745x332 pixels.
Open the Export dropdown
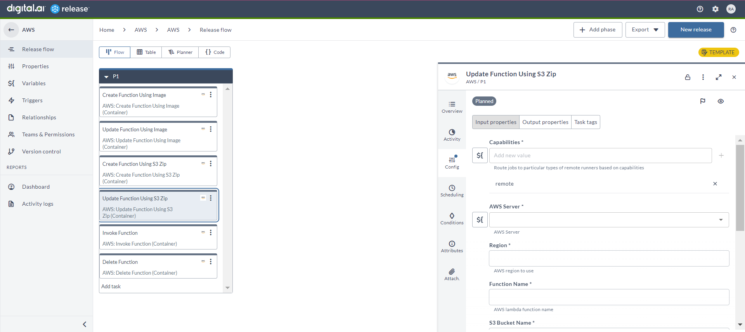(x=645, y=30)
